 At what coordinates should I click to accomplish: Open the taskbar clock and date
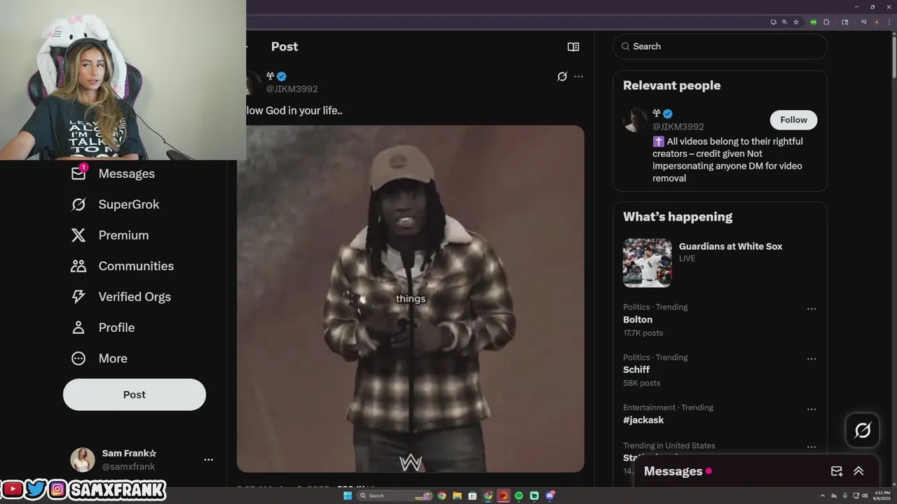tap(882, 496)
